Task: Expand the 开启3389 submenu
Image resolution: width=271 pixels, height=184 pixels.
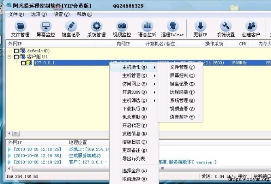Action: 134,92
